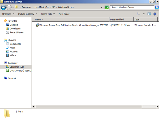The image size is (159, 119).
Task: Click the horizontal scrollbar right arrow
Action: (x=158, y=107)
